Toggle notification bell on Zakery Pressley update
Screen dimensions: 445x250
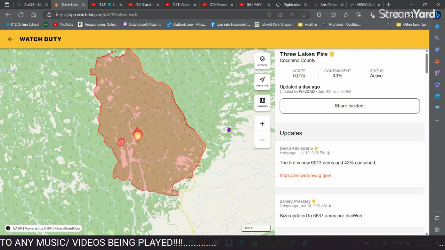click(330, 206)
